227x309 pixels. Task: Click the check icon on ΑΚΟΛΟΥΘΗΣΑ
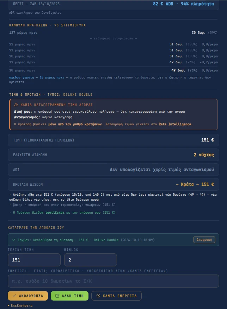coord(14,296)
